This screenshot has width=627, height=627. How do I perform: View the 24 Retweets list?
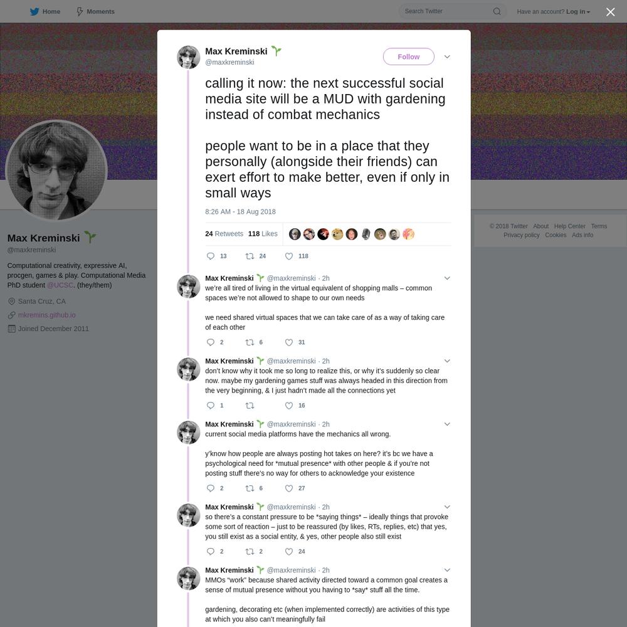pyautogui.click(x=224, y=234)
